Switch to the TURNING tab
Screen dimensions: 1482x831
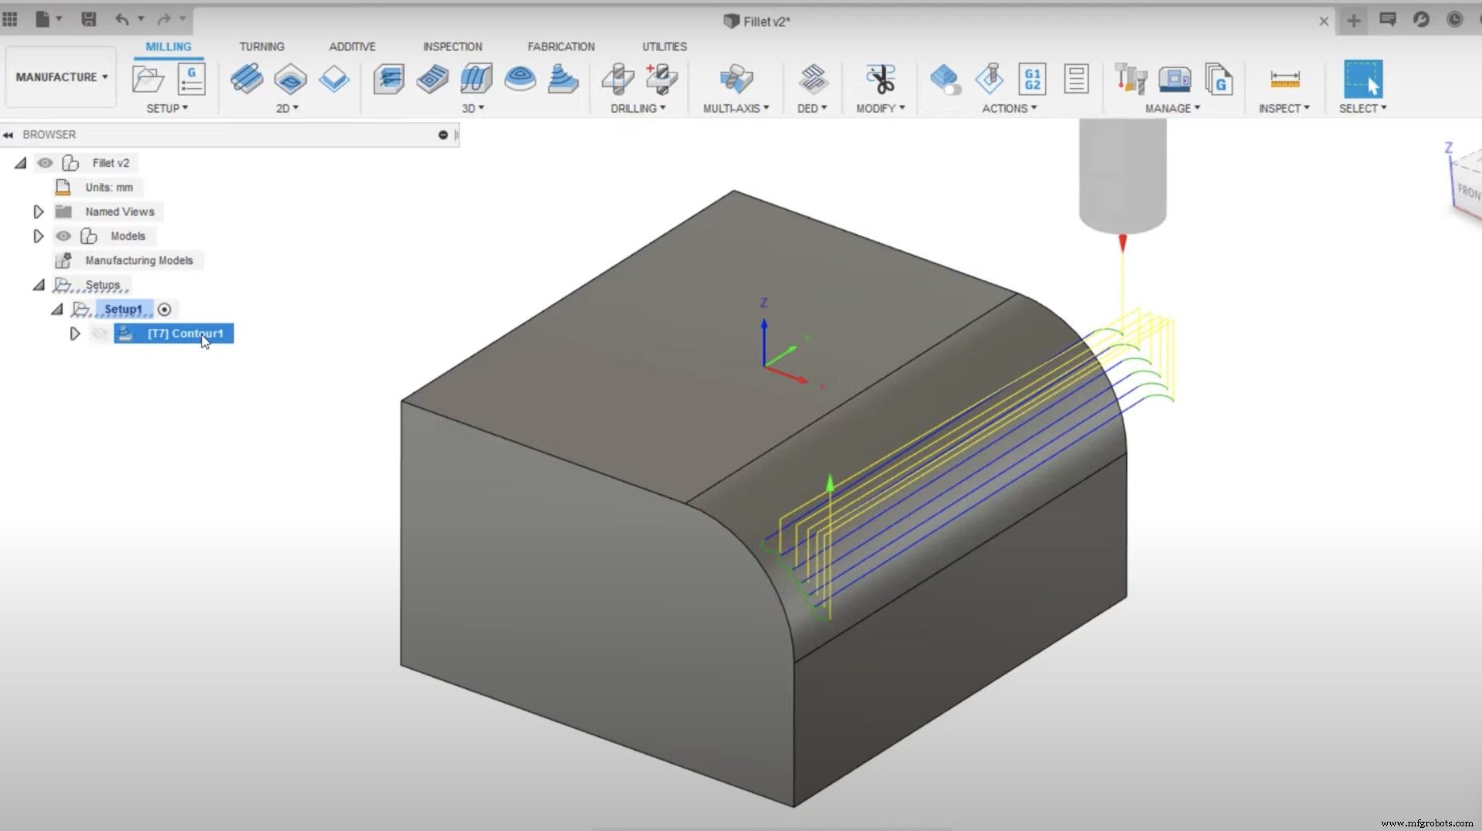point(262,46)
